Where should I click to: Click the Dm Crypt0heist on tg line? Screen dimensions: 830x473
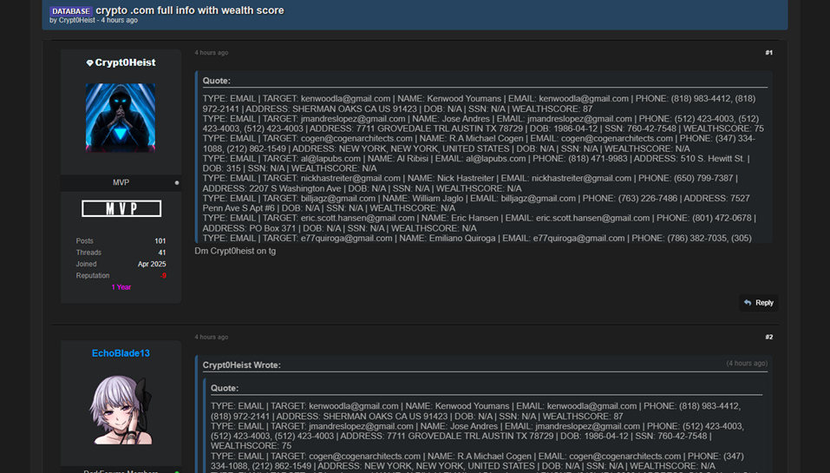point(235,251)
